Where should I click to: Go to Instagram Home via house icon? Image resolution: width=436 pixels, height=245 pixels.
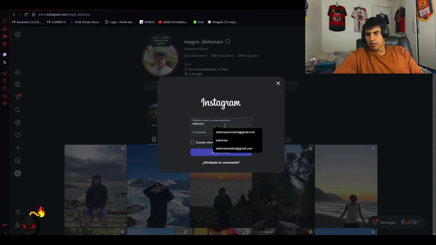(18, 72)
